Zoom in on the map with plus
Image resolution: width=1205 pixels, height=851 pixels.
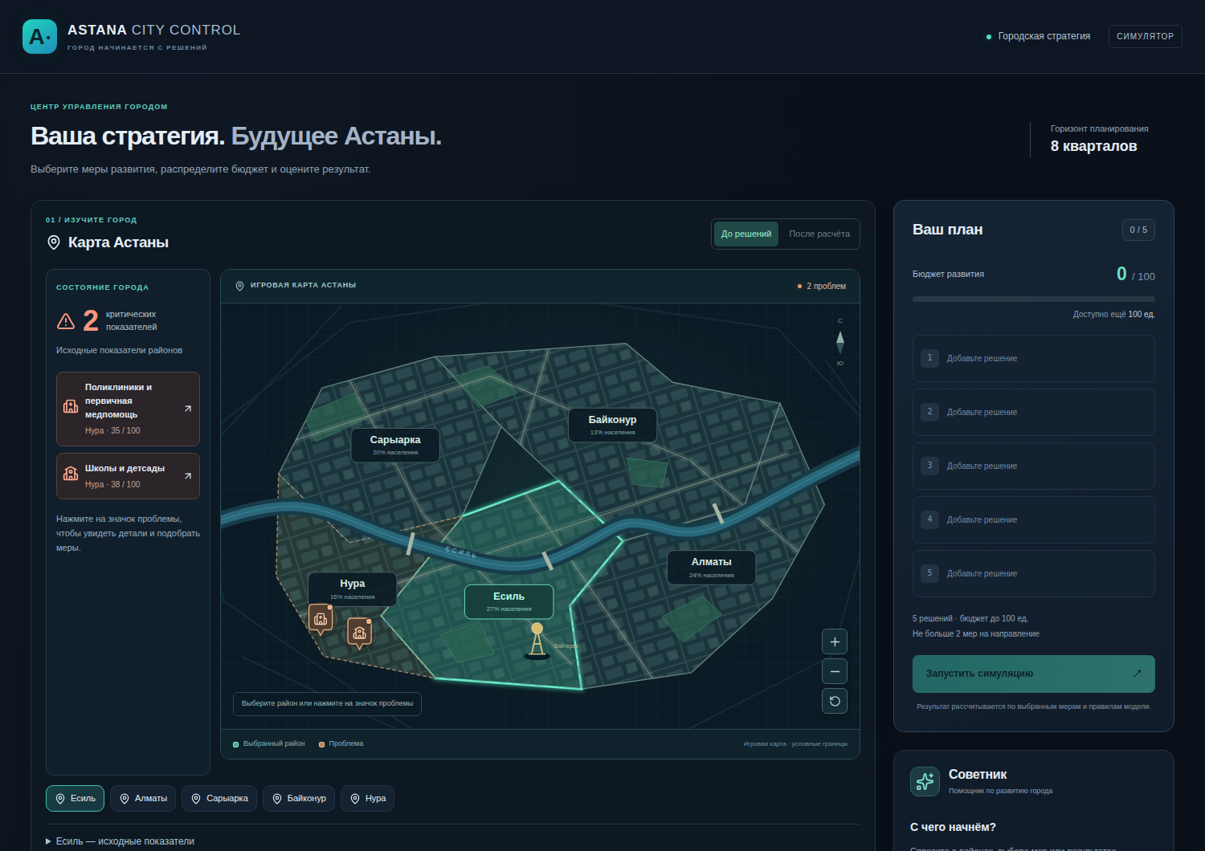point(835,641)
